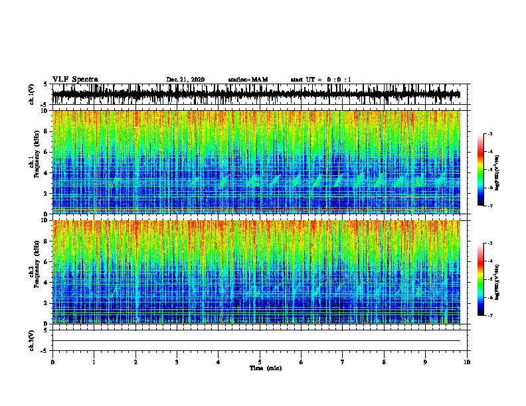Click the ch.2 color scale bar
Screen dimensions: 526x406
[481, 279]
